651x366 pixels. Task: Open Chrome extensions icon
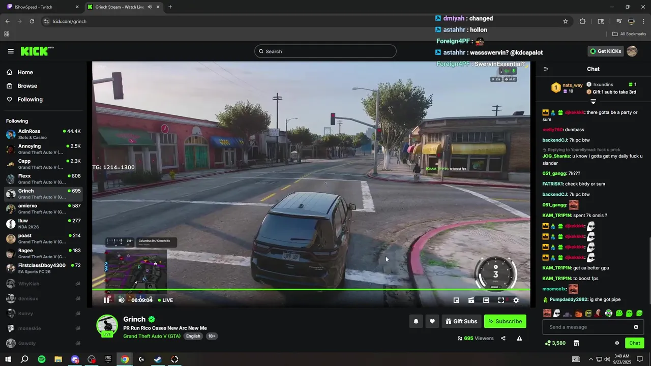coord(583,21)
